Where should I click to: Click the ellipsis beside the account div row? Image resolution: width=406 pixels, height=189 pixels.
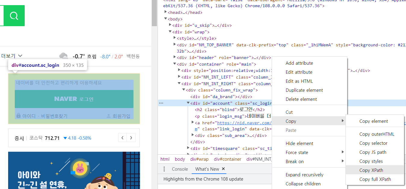pos(161,103)
